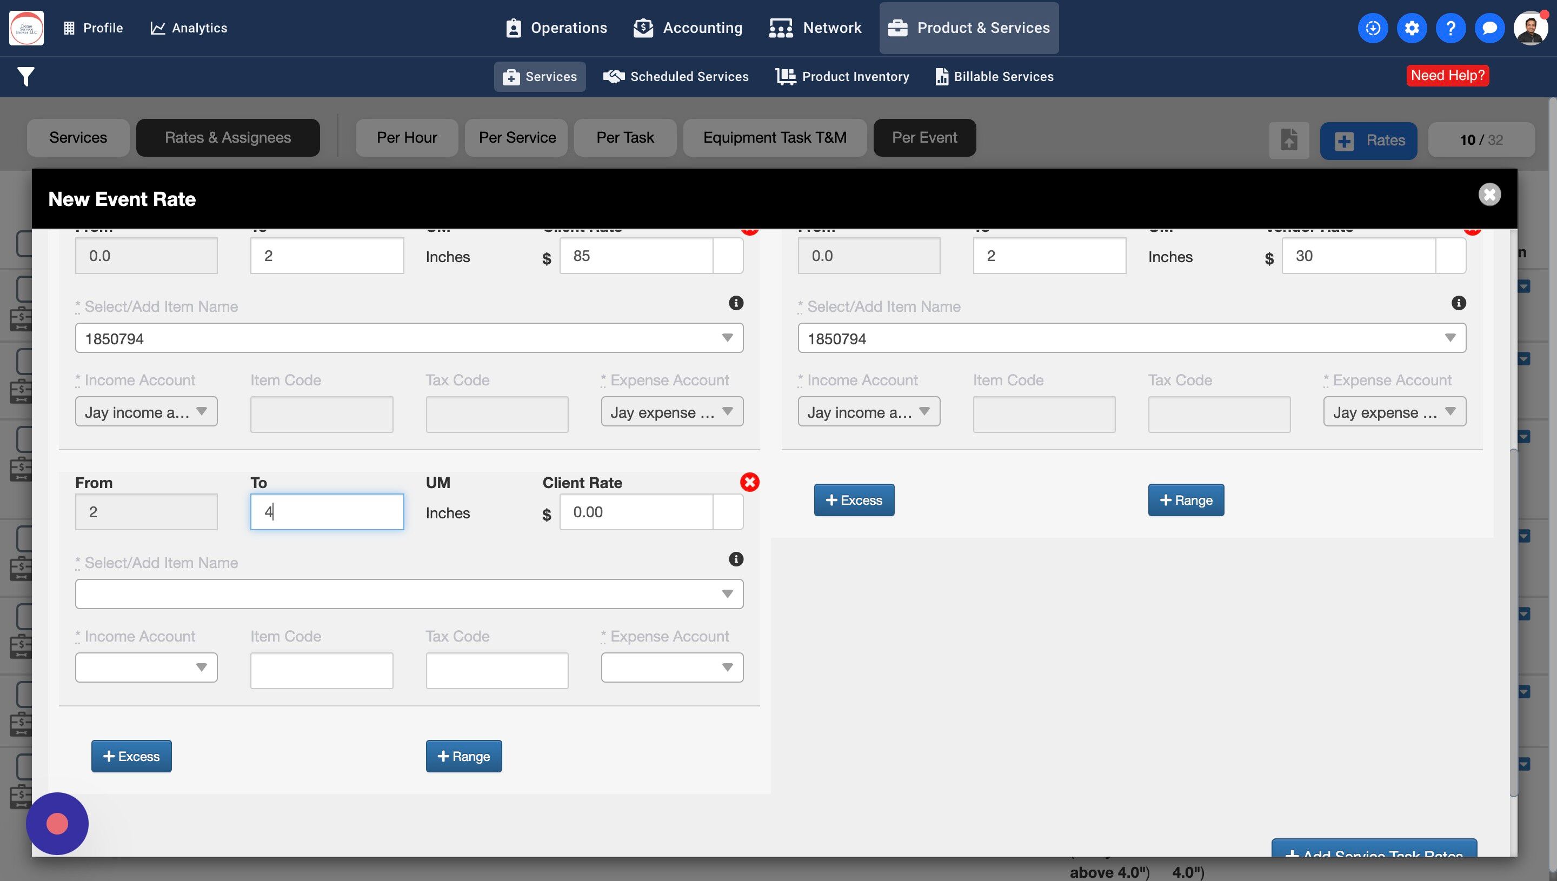Click the red record button bubble
The height and width of the screenshot is (881, 1557).
click(x=57, y=824)
